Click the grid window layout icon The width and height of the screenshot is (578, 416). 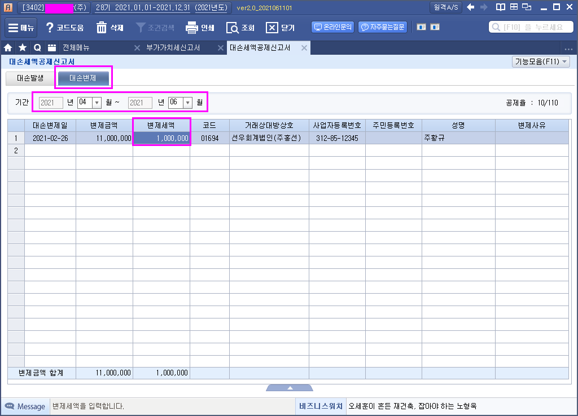pyautogui.click(x=514, y=7)
